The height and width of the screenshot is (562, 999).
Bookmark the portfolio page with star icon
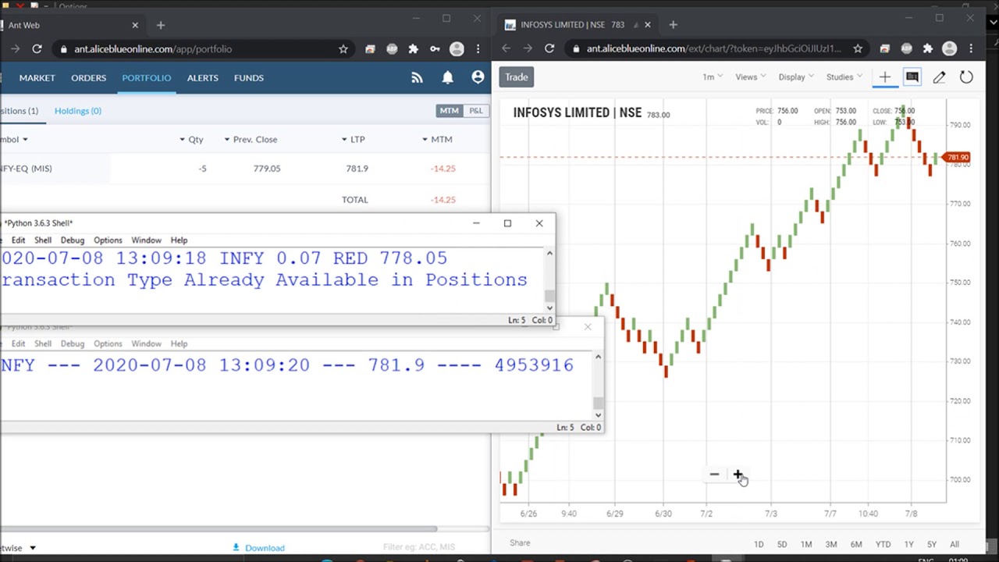(343, 48)
